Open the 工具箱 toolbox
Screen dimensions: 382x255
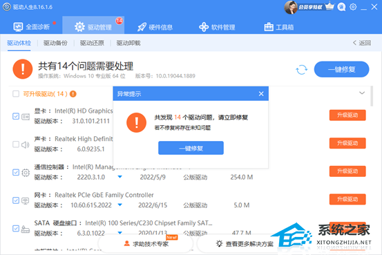(279, 27)
